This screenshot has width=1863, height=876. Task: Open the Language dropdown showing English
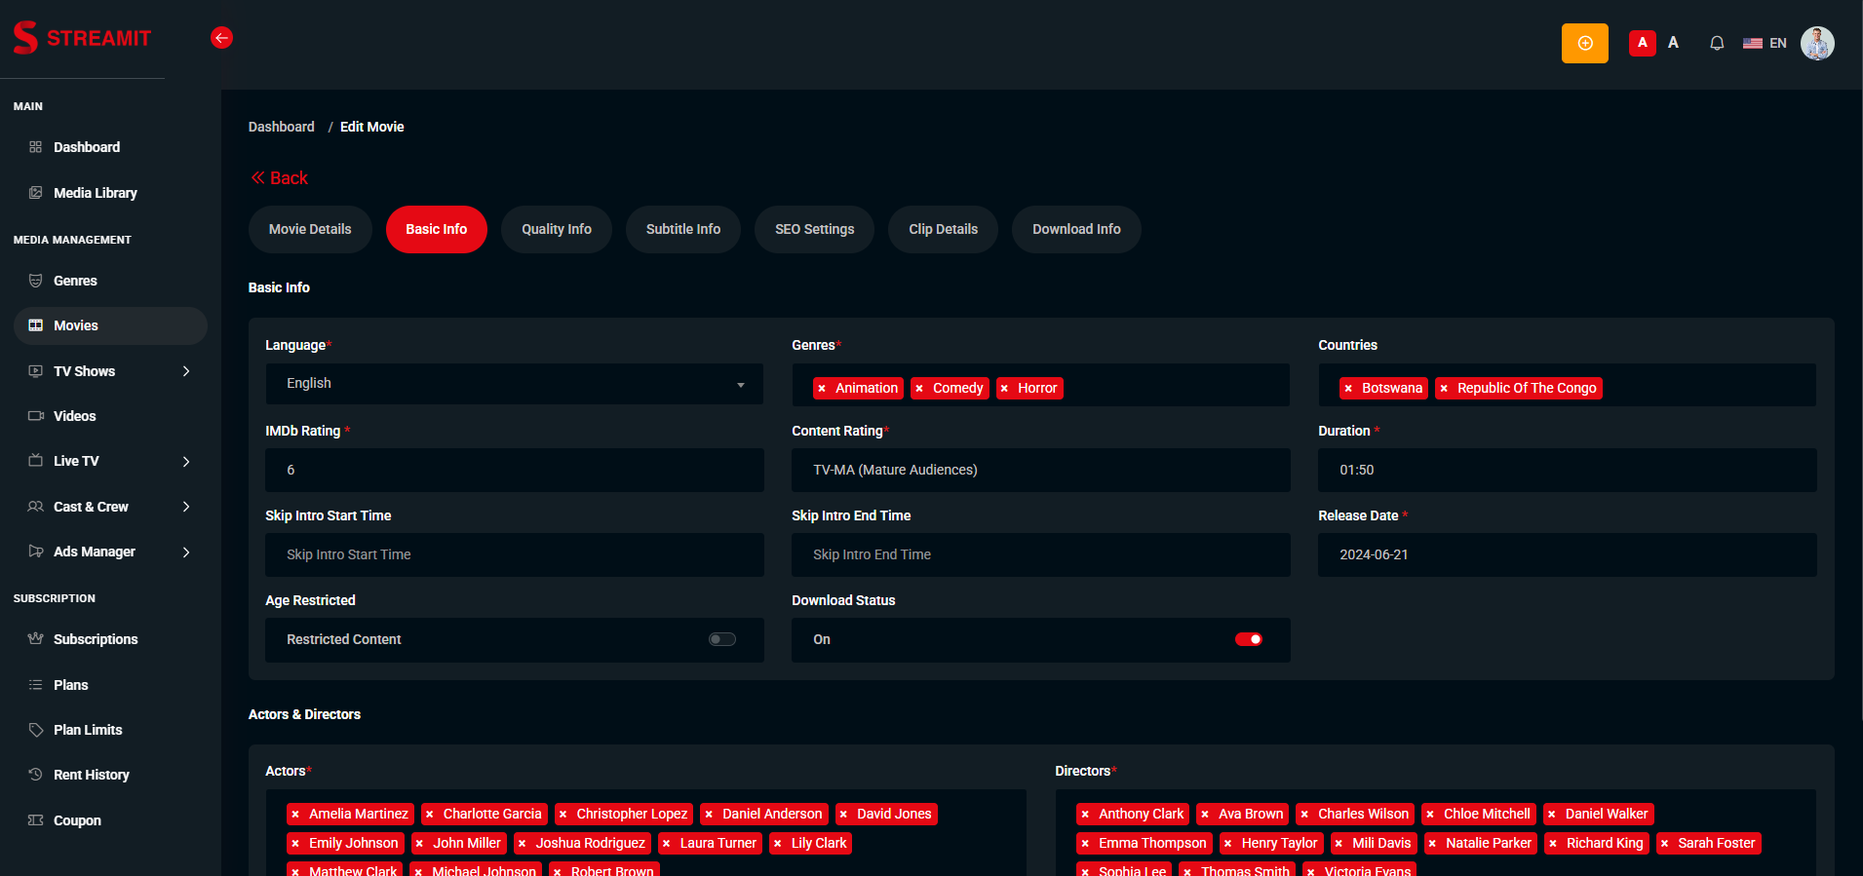point(515,384)
